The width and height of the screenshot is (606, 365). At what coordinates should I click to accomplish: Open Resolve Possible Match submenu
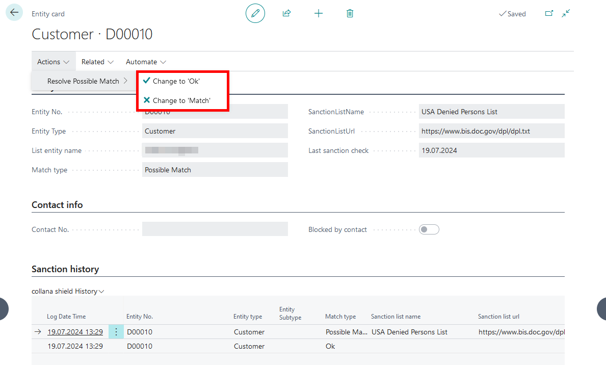click(x=84, y=81)
